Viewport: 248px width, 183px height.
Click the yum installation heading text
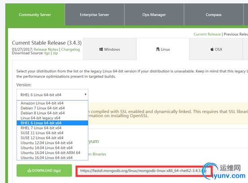(94, 141)
